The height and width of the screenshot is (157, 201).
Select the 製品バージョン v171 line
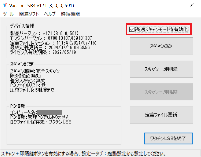coord(44,33)
